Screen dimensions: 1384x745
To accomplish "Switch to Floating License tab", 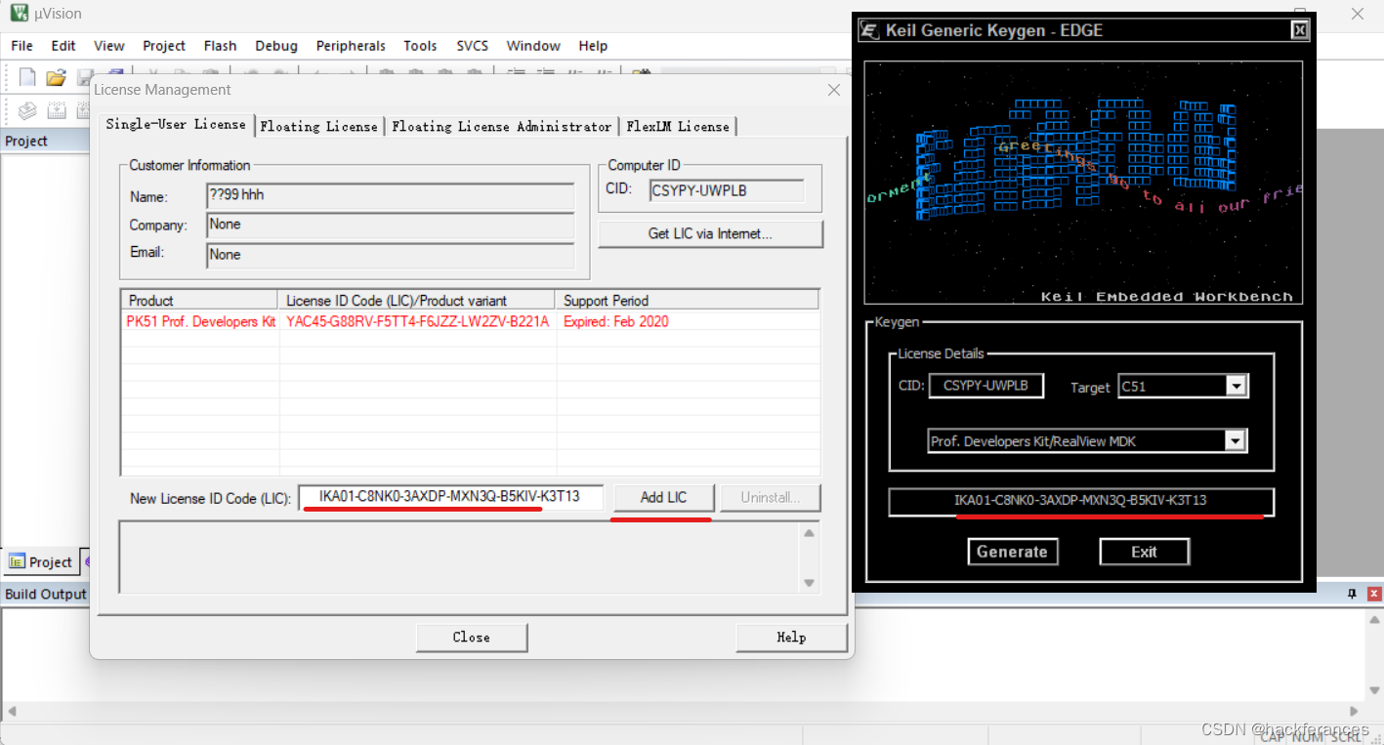I will 318,126.
